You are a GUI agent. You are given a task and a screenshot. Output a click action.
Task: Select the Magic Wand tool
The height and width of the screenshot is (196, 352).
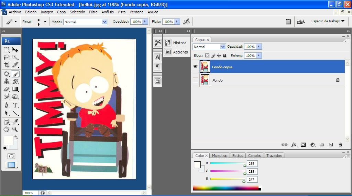pyautogui.click(x=15, y=57)
